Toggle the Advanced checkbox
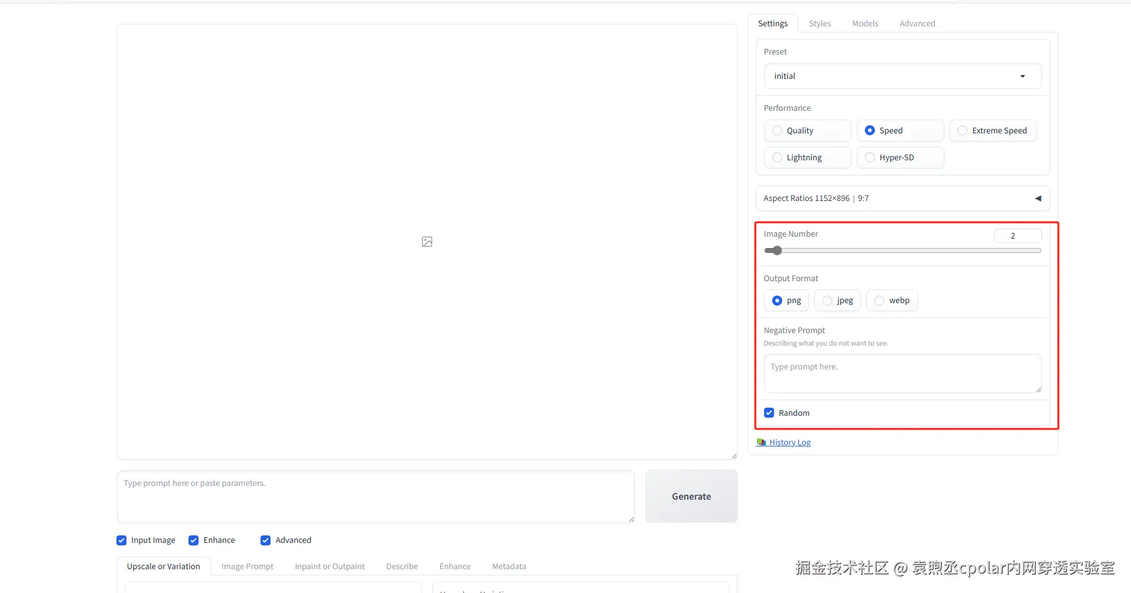The height and width of the screenshot is (593, 1131). (x=266, y=540)
